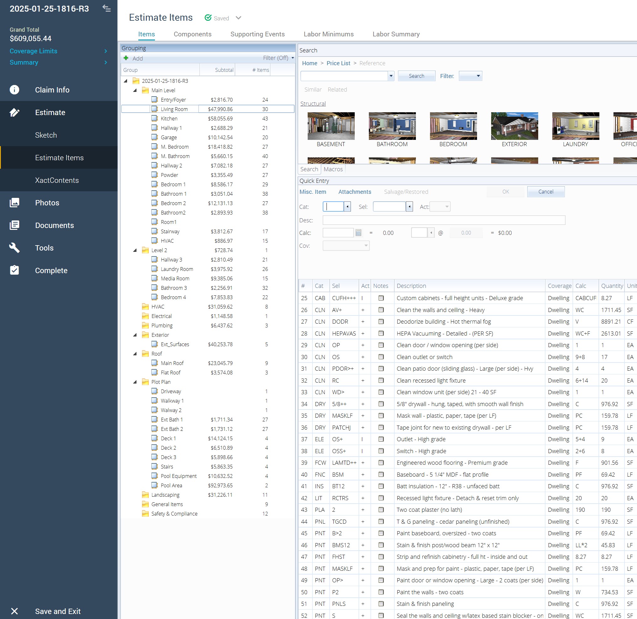Expand Coverage Limits chevron
The width and height of the screenshot is (637, 619).
point(106,51)
